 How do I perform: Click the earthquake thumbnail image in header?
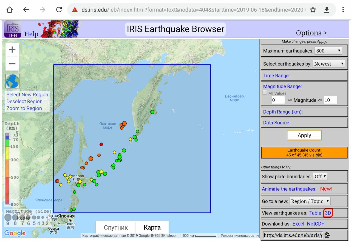click(x=60, y=29)
